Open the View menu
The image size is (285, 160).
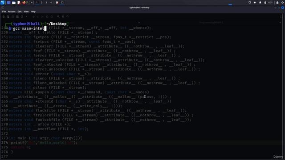point(26,12)
